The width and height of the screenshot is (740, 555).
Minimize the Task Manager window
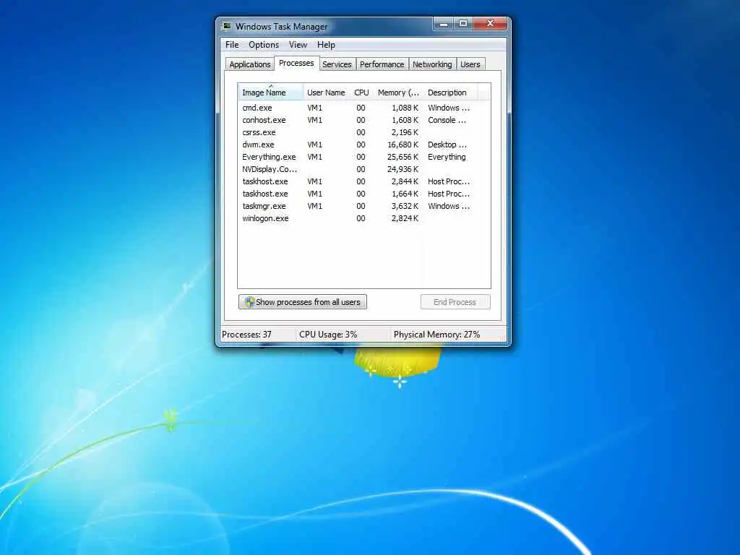pyautogui.click(x=443, y=24)
